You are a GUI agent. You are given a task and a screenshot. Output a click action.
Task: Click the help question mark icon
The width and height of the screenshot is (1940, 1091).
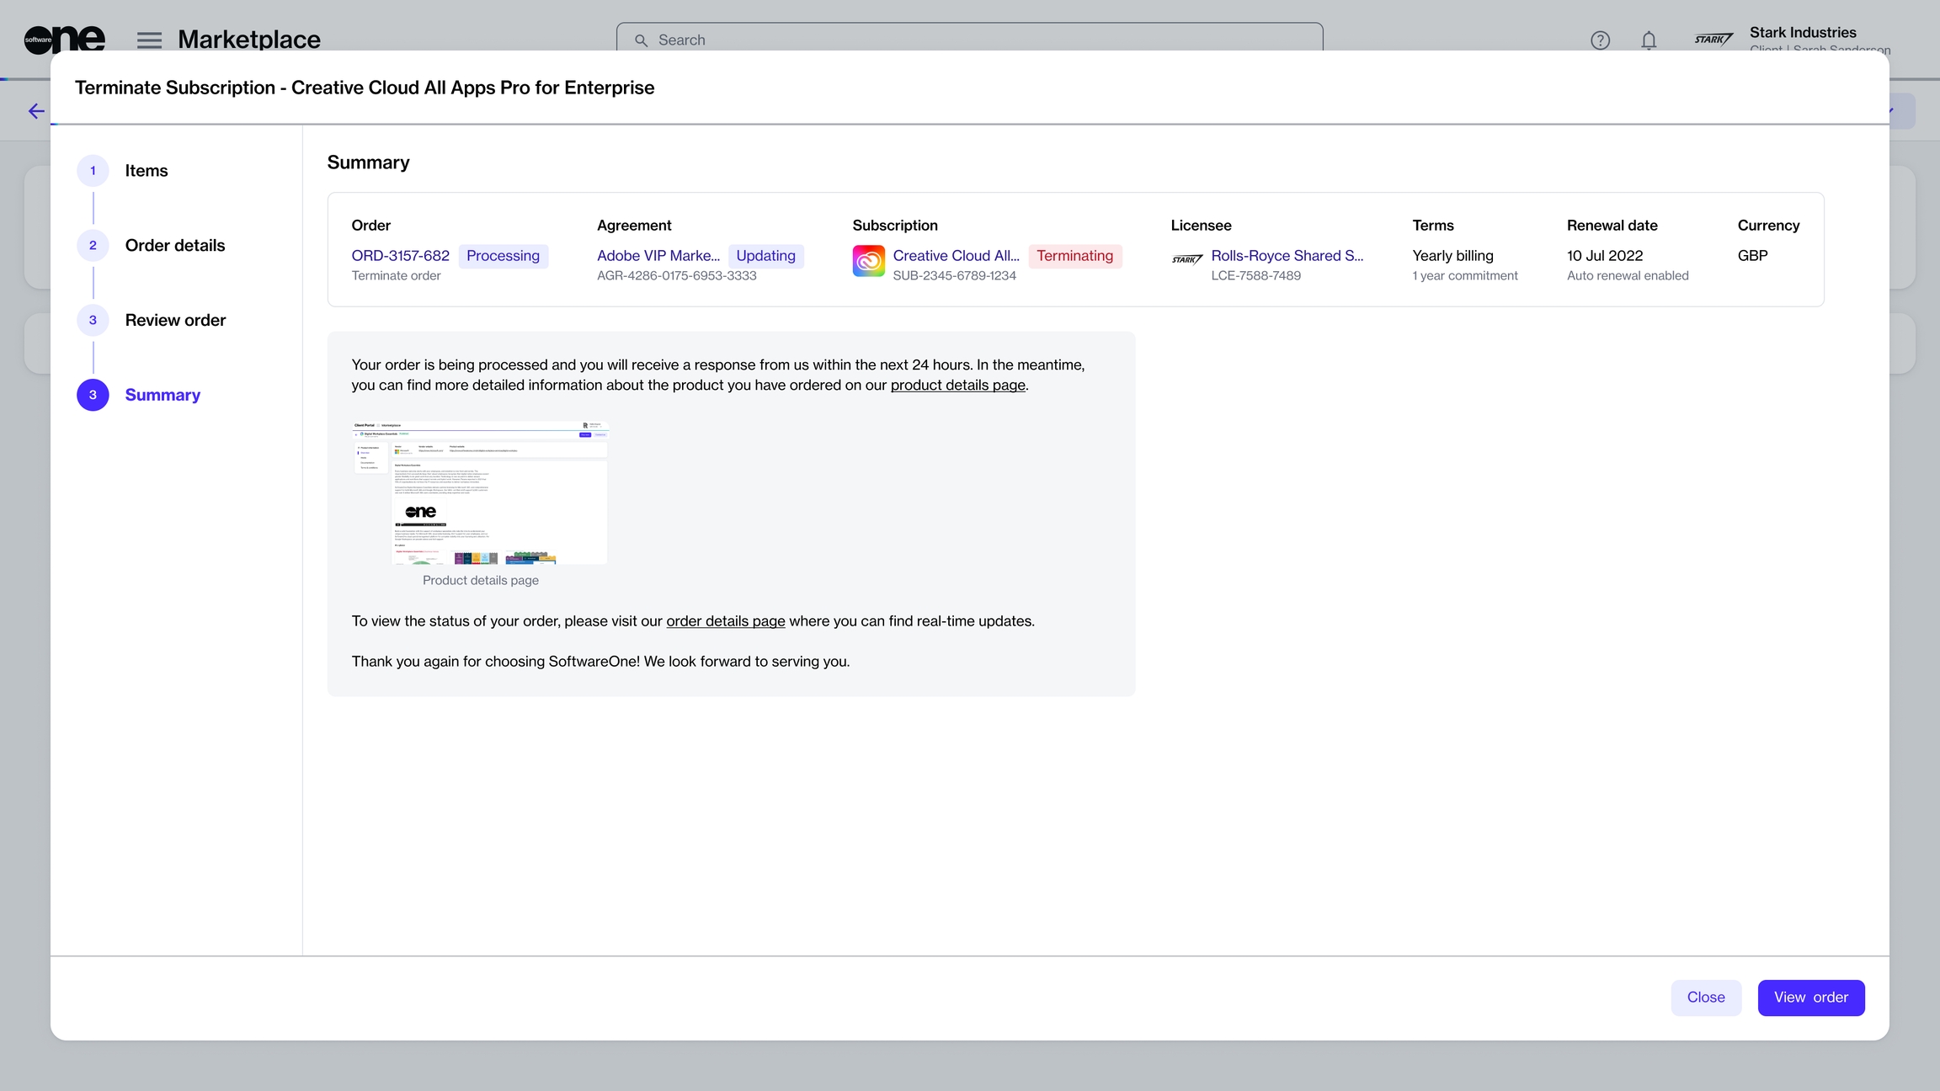pos(1600,40)
